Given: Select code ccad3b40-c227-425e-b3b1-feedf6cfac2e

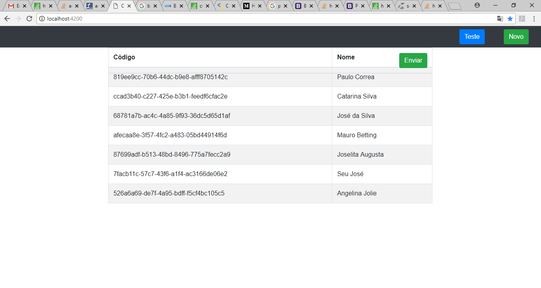Looking at the screenshot, I should click(170, 97).
